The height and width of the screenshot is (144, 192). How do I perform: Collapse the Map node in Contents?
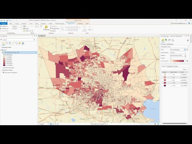[1, 50]
